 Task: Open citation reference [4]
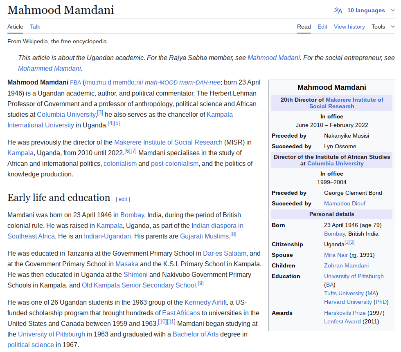110,123
